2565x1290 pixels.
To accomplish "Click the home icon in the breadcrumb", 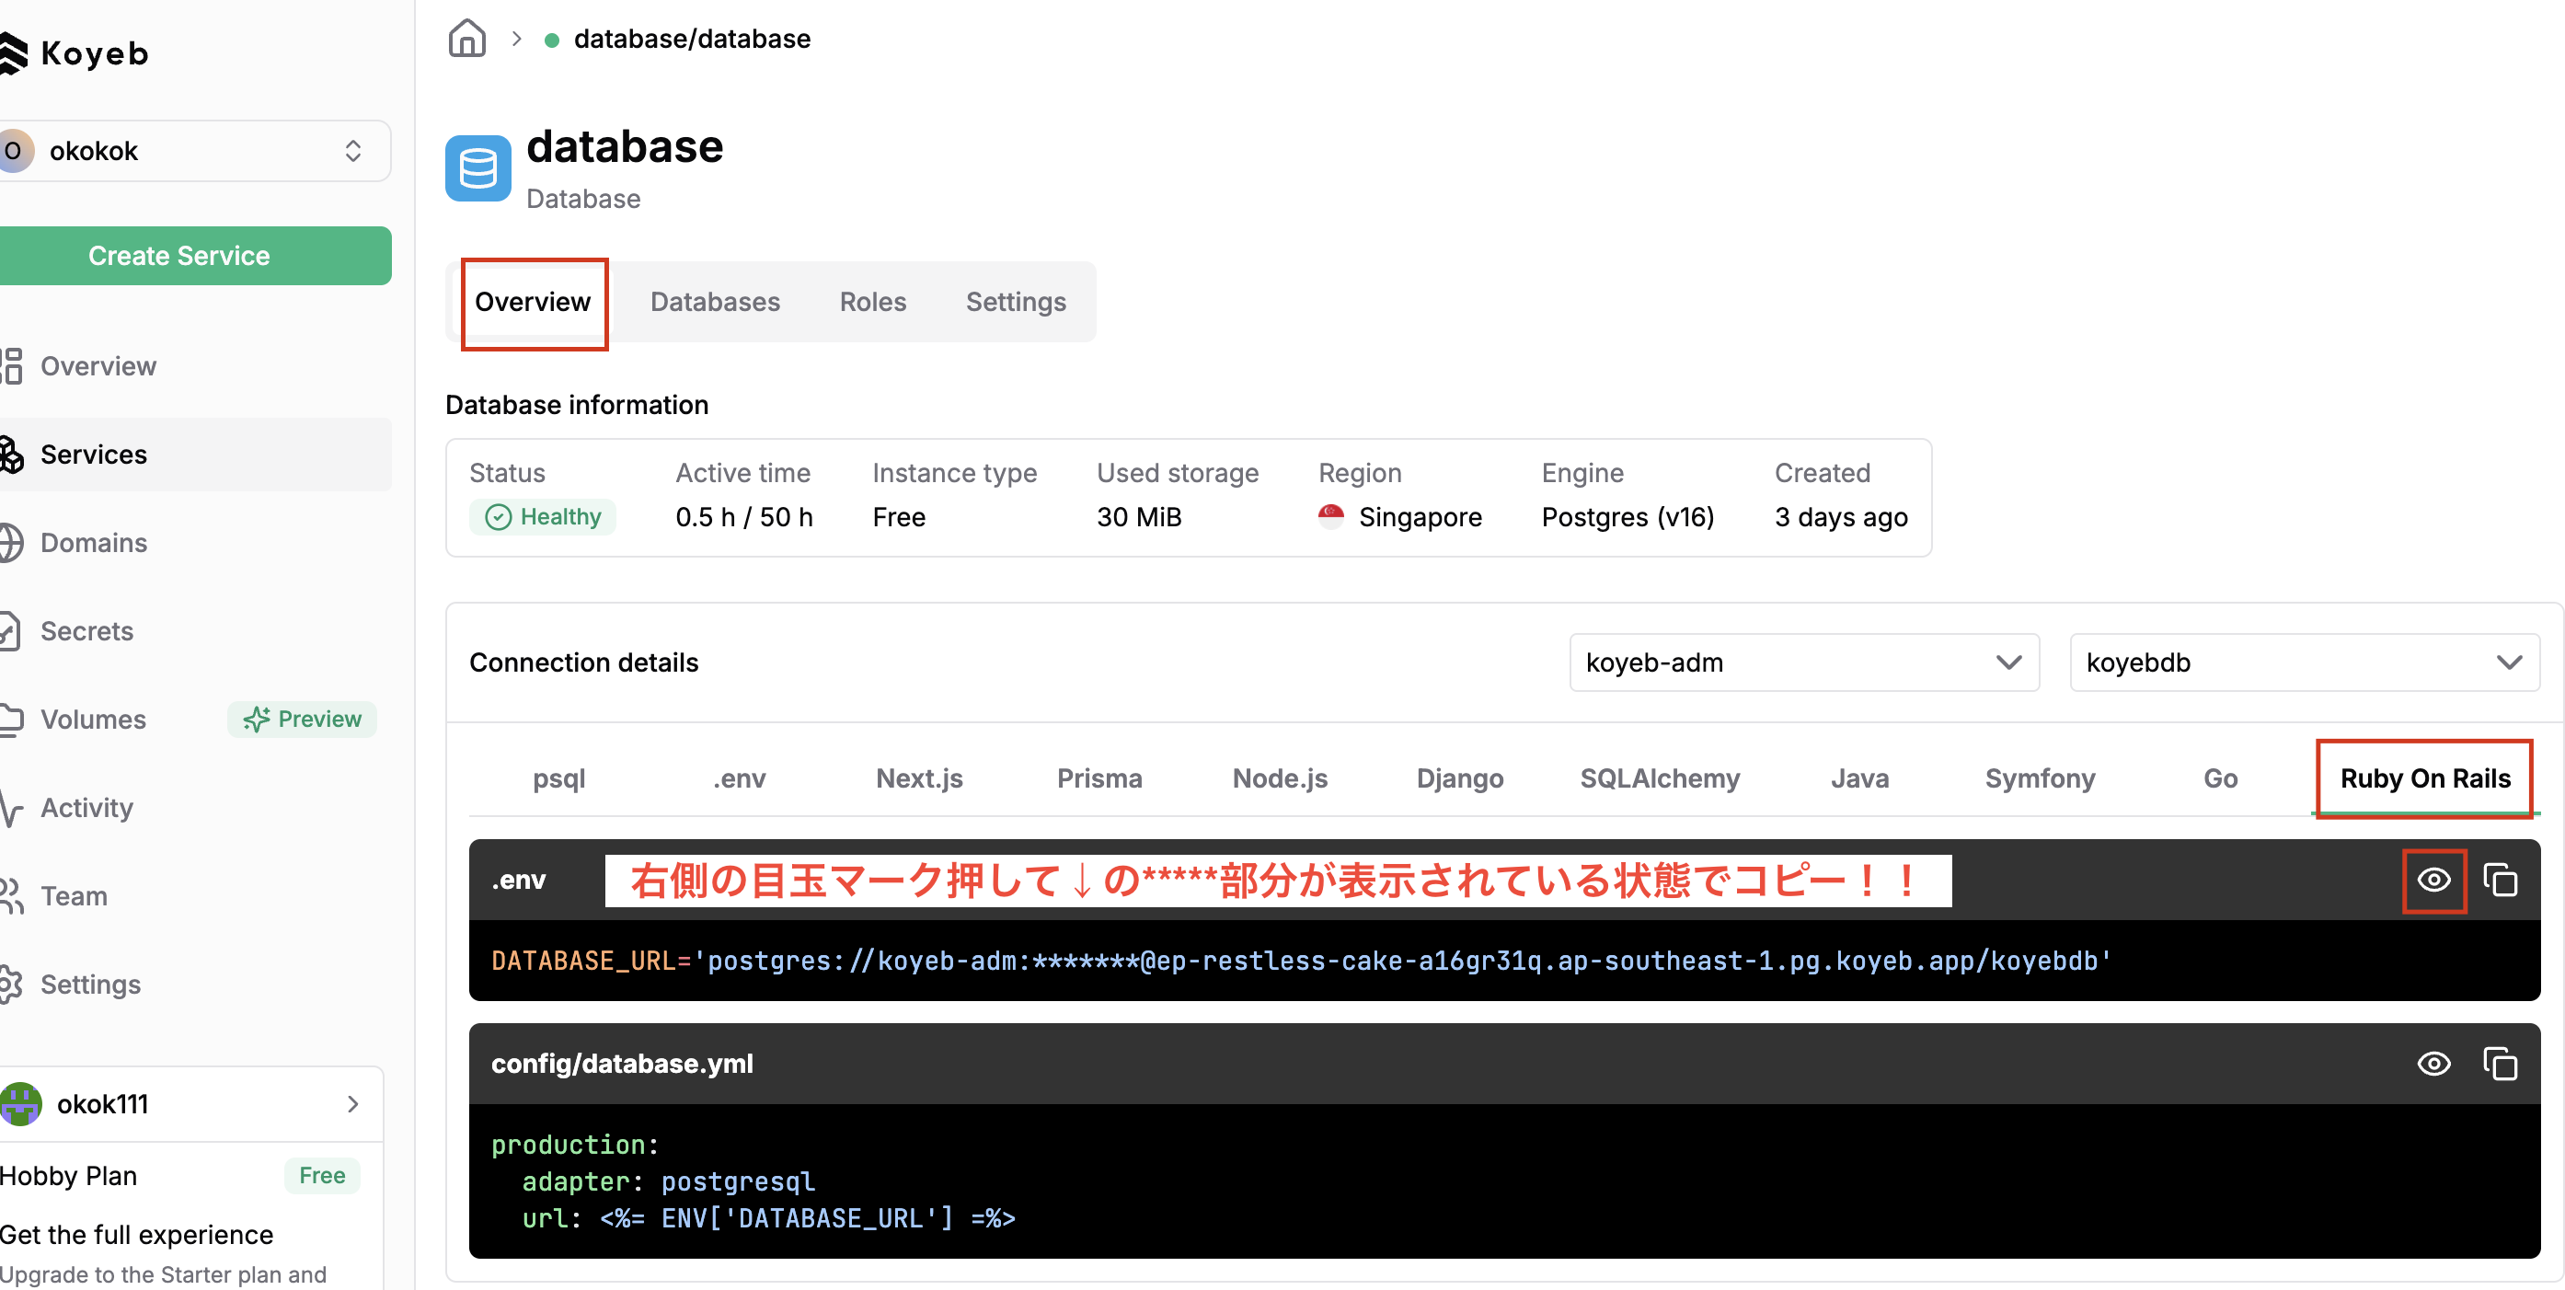I will coord(467,37).
